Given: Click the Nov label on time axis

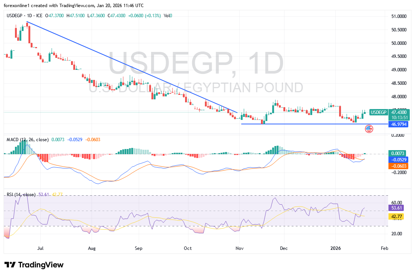Looking at the screenshot, I should coord(239,248).
